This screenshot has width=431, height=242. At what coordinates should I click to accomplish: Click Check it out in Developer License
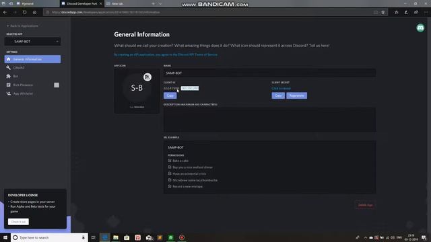[x=18, y=222]
